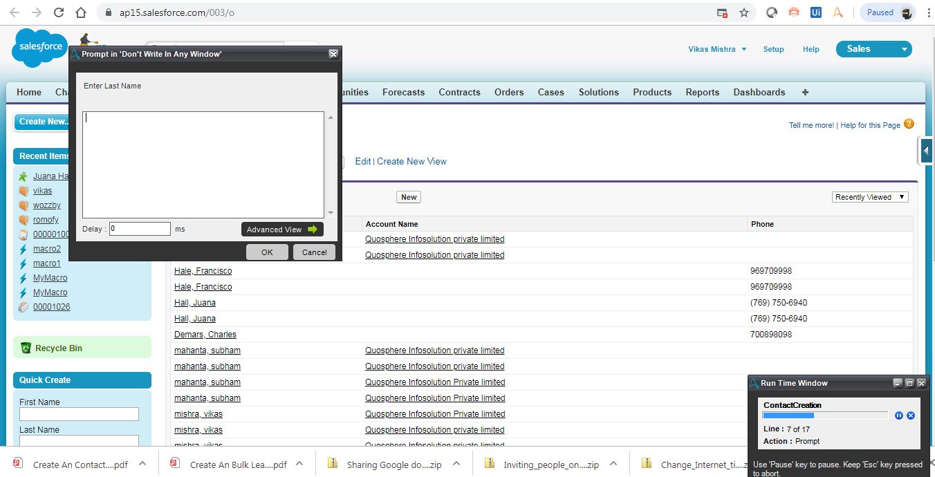Click the Salesforce cloud logo

tap(39, 48)
